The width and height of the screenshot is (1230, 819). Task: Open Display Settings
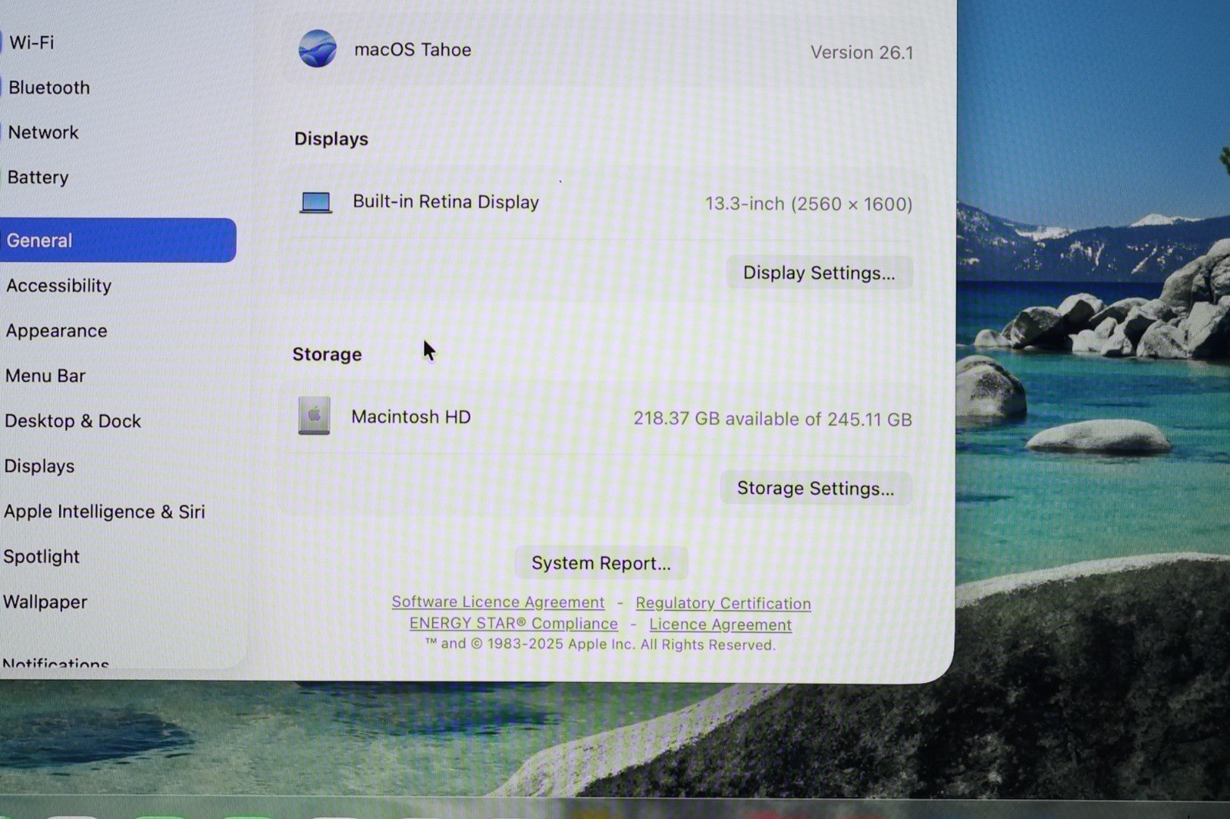pos(819,273)
